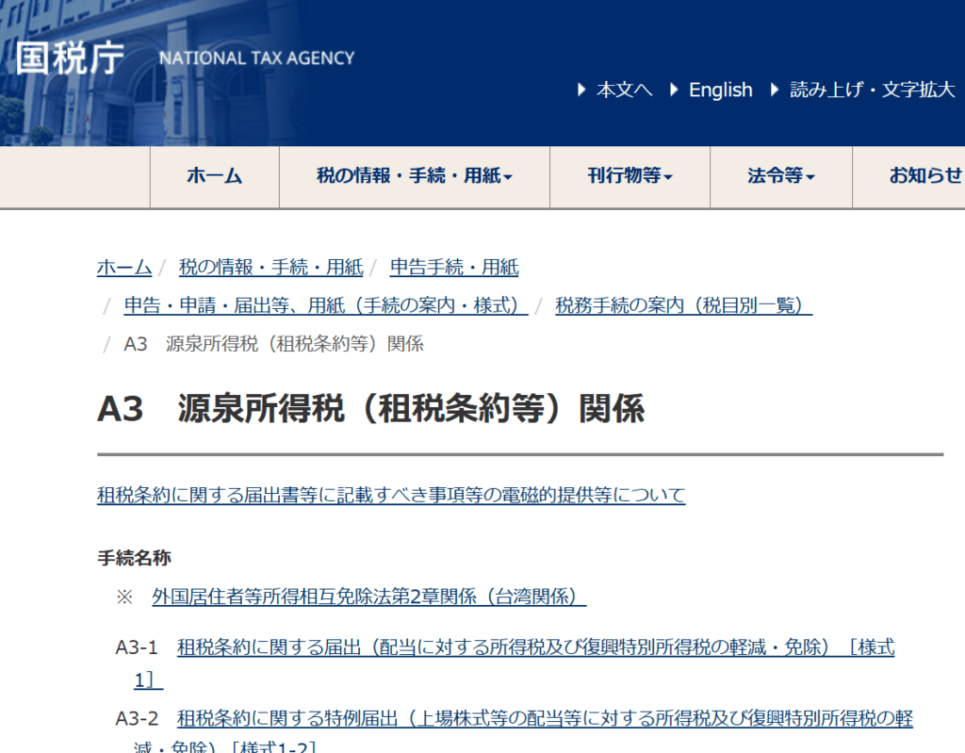Open 税務手続の案内（税目別一覧） breadcrumb

coord(683,305)
